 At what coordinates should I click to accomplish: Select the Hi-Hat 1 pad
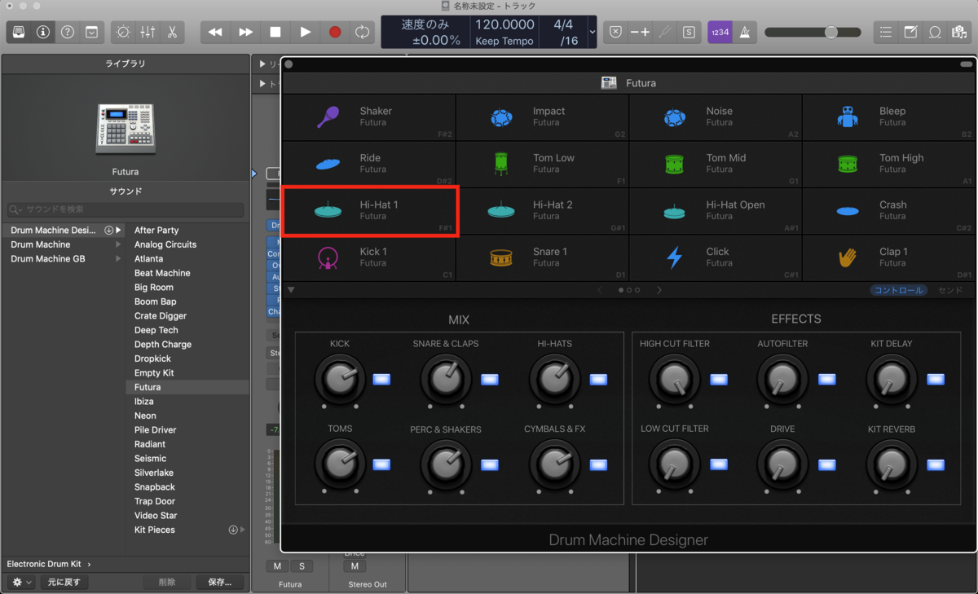pyautogui.click(x=368, y=211)
